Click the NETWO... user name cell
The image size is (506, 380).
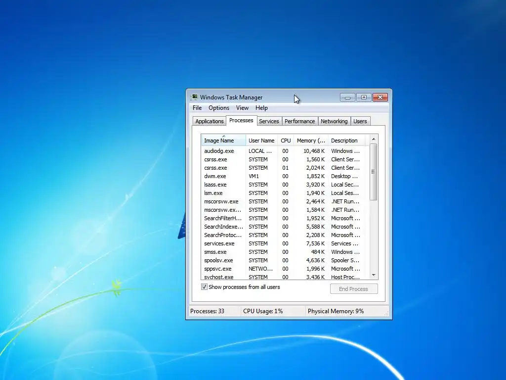(260, 269)
